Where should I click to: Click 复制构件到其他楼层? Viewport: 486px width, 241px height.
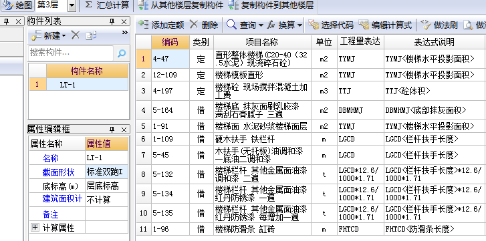tap(271, 5)
